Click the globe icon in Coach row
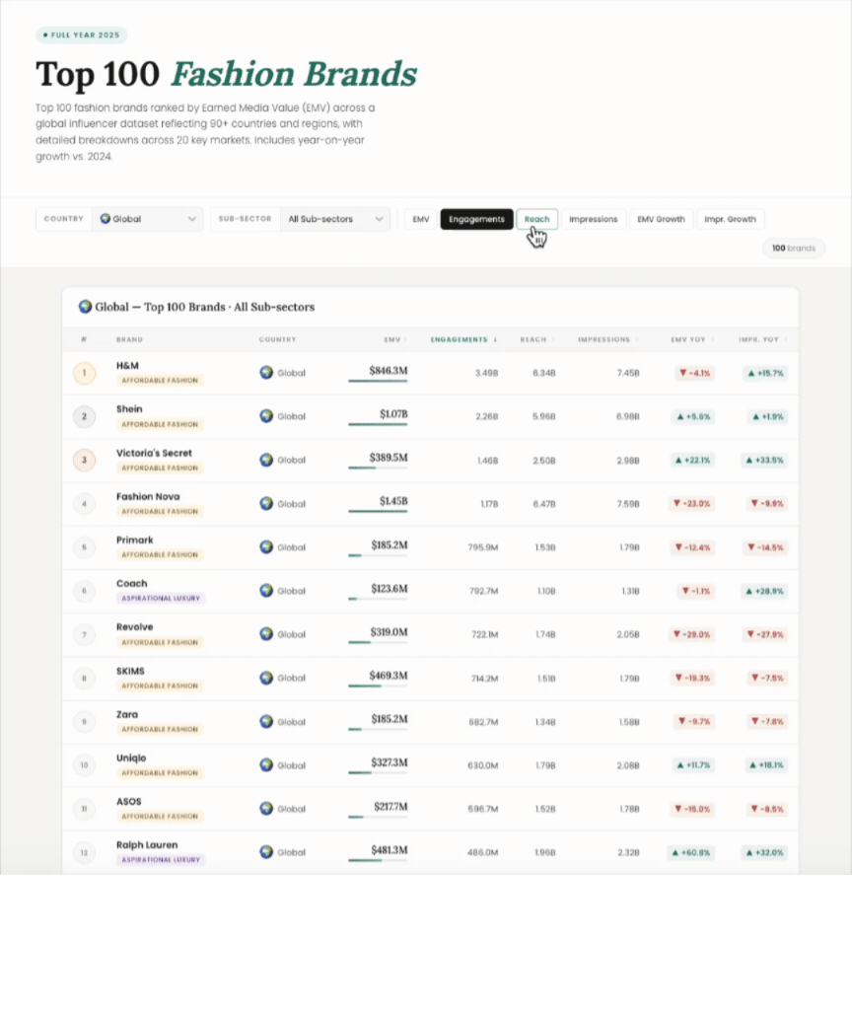The image size is (852, 1010). tap(266, 591)
